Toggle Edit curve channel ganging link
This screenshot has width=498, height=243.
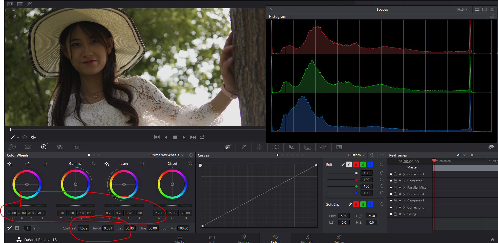click(x=343, y=164)
